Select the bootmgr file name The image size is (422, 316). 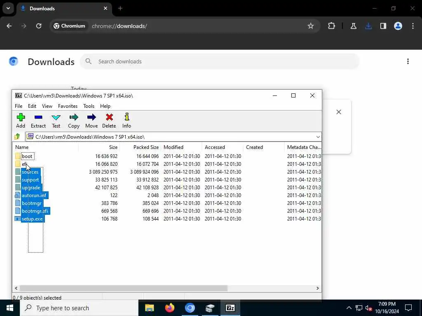point(32,203)
